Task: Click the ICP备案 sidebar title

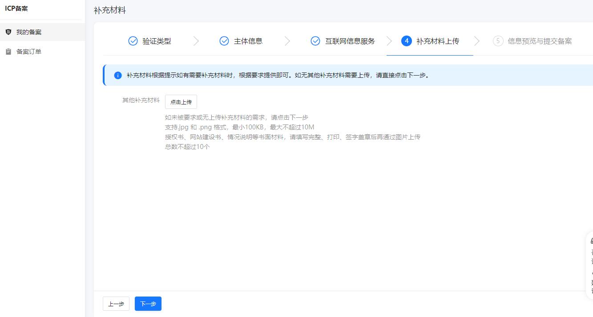Action: coord(16,8)
